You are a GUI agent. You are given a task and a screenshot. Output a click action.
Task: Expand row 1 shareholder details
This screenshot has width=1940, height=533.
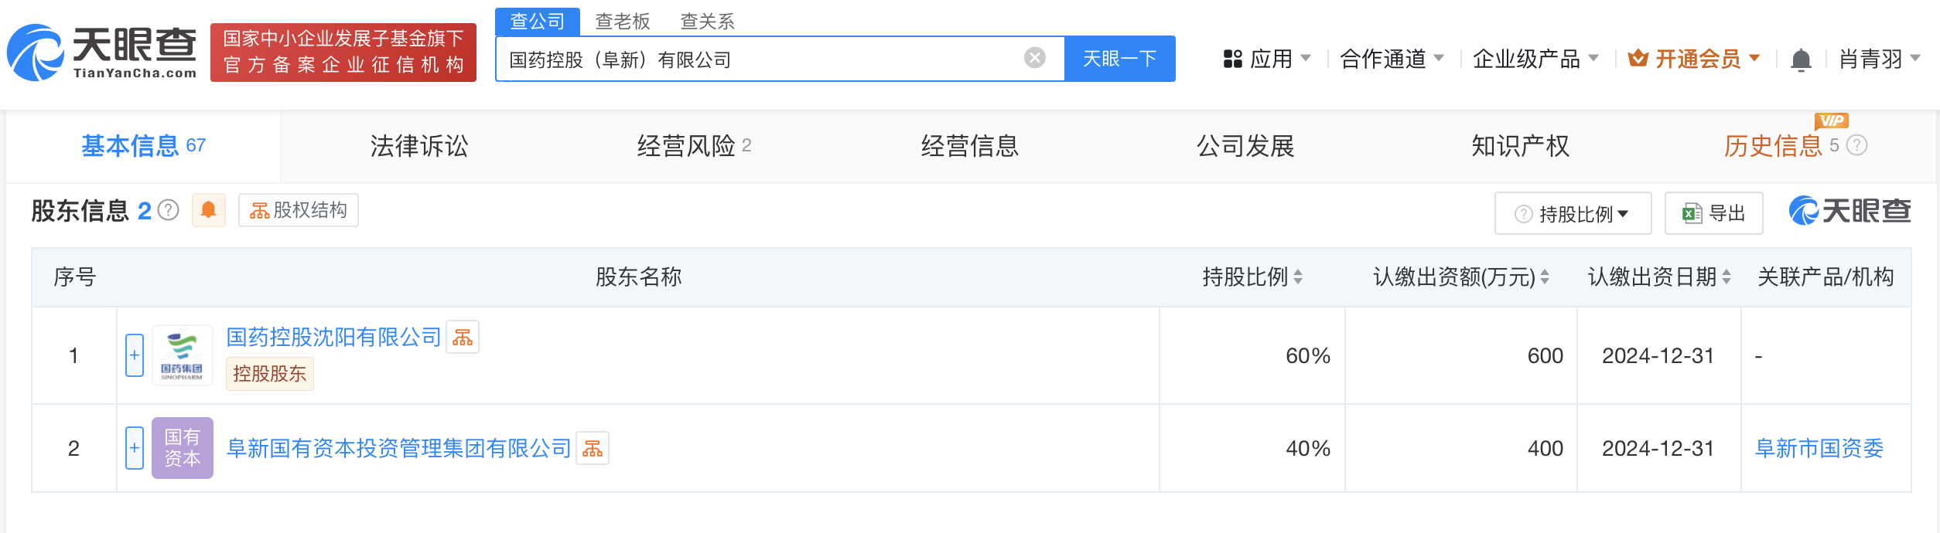coord(135,355)
